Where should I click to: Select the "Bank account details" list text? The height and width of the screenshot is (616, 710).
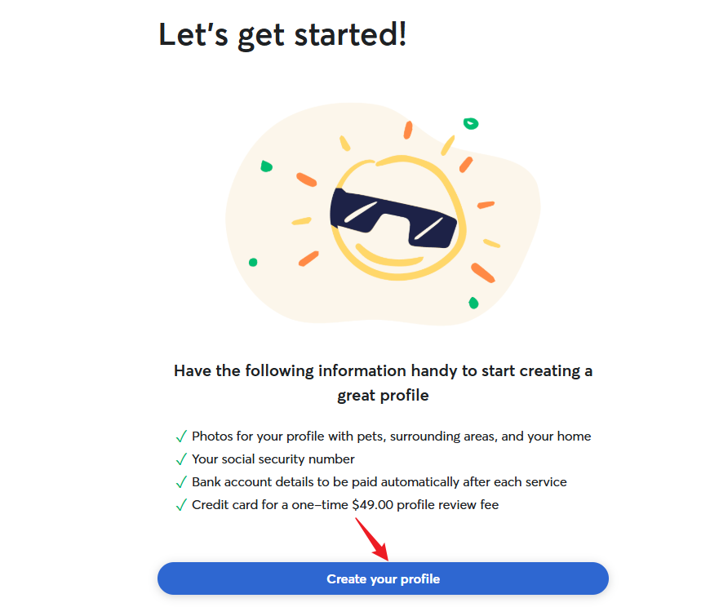tap(379, 482)
